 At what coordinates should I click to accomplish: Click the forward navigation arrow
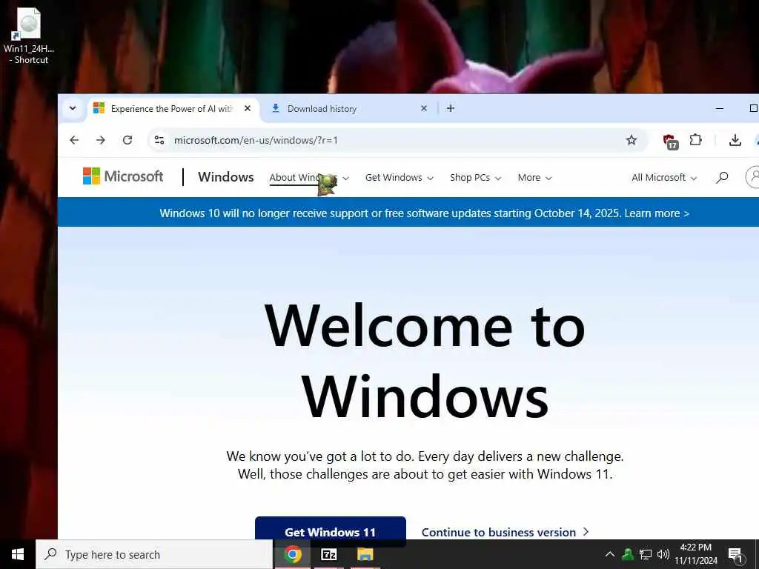[101, 140]
